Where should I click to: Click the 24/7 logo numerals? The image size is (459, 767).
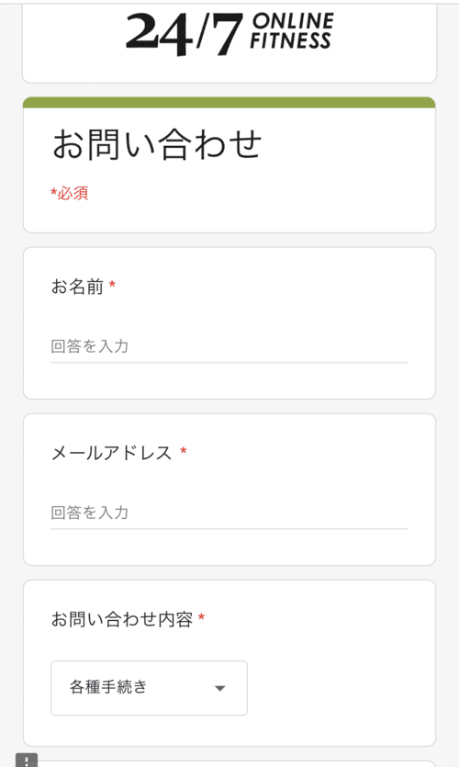185,34
